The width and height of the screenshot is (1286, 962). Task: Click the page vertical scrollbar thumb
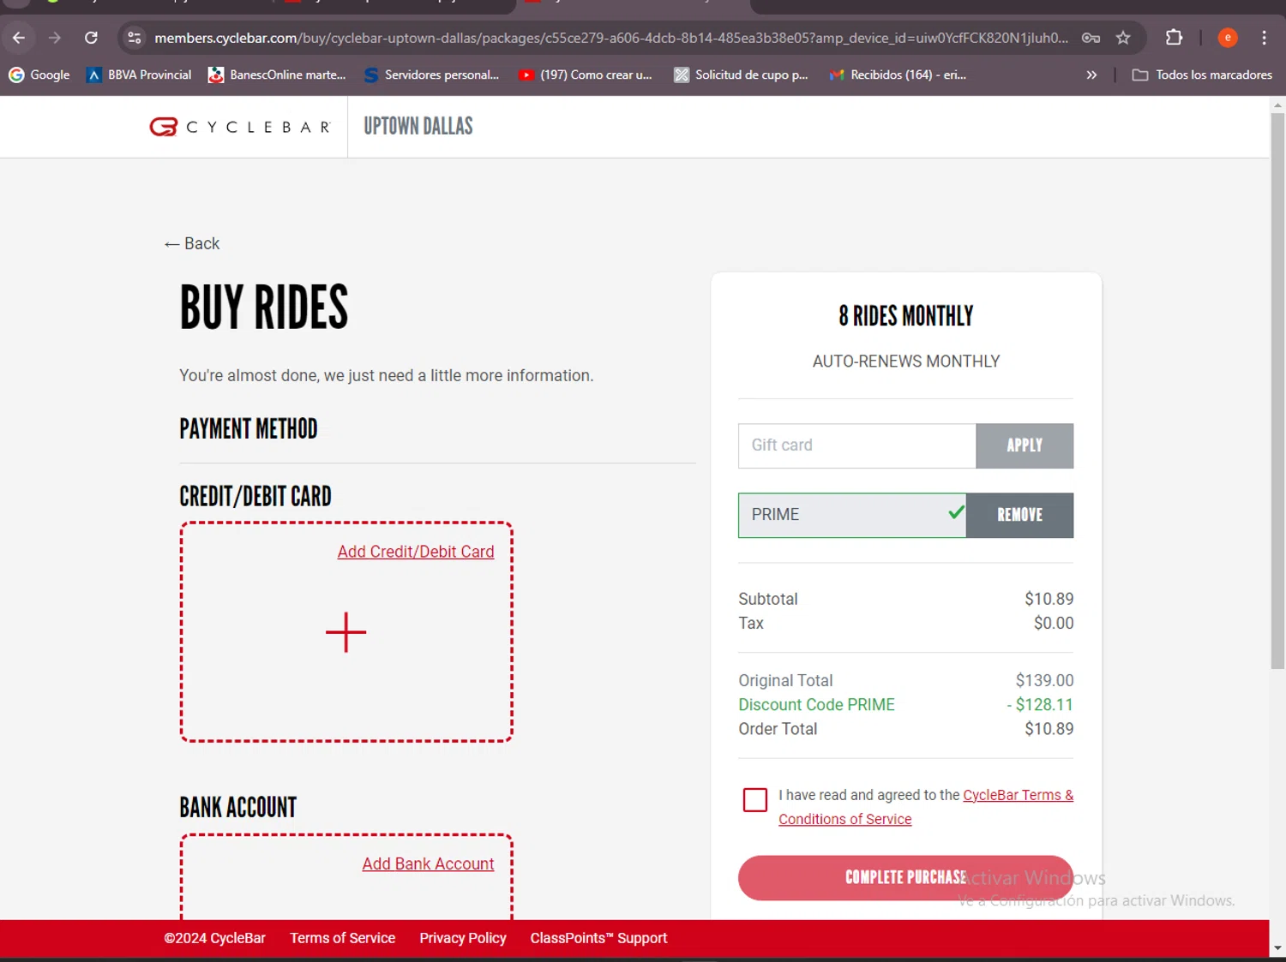1277,390
